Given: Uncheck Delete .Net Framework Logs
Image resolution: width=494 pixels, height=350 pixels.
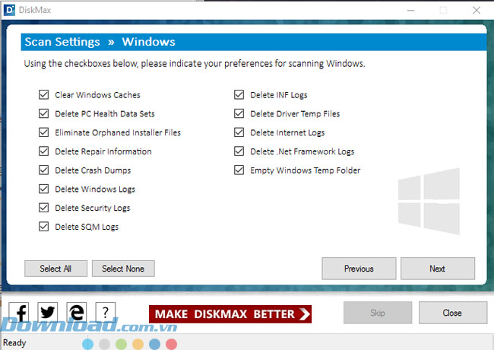Looking at the screenshot, I should pos(239,151).
